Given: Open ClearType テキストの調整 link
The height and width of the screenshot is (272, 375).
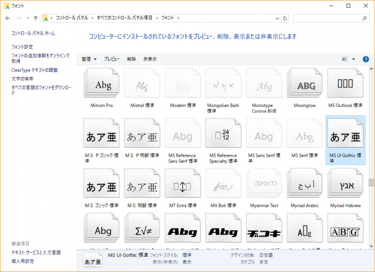Looking at the screenshot, I should pyautogui.click(x=35, y=70).
